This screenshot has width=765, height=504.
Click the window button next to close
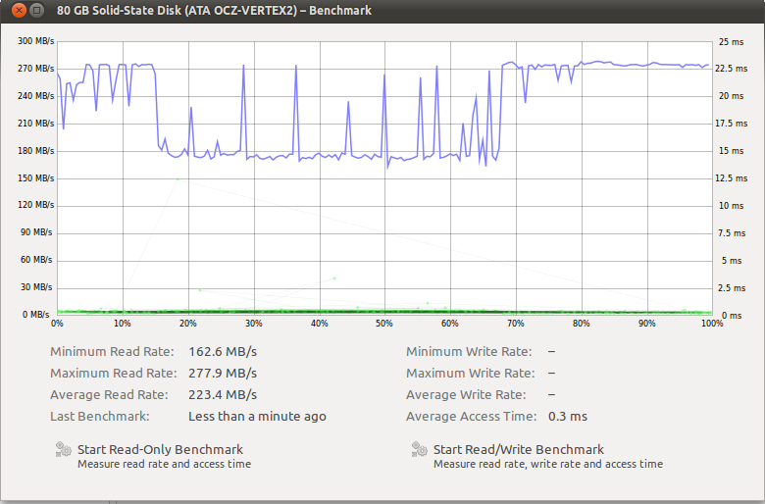coord(36,10)
